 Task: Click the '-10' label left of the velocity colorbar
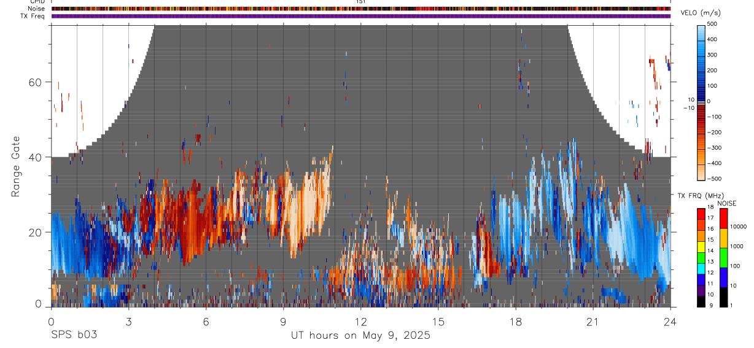(689, 107)
